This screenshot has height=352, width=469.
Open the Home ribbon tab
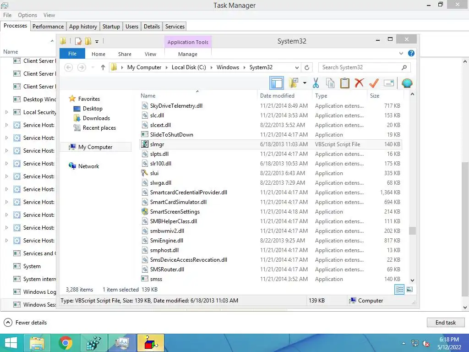(x=98, y=54)
